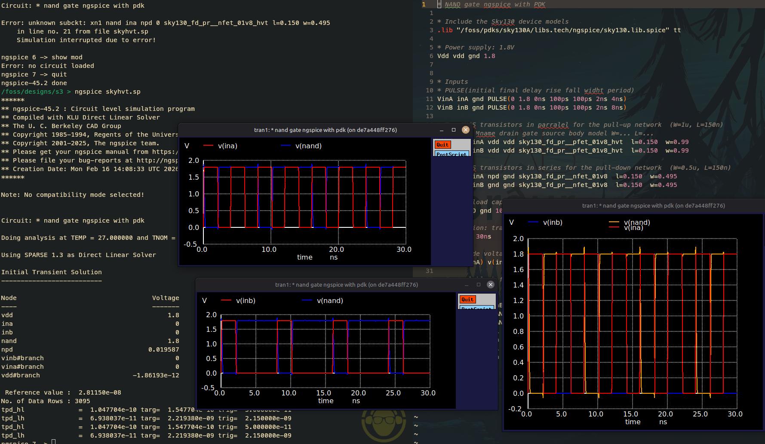Focus the three-trace plot window title bar
Image resolution: width=765 pixels, height=444 pixels.
pyautogui.click(x=653, y=206)
